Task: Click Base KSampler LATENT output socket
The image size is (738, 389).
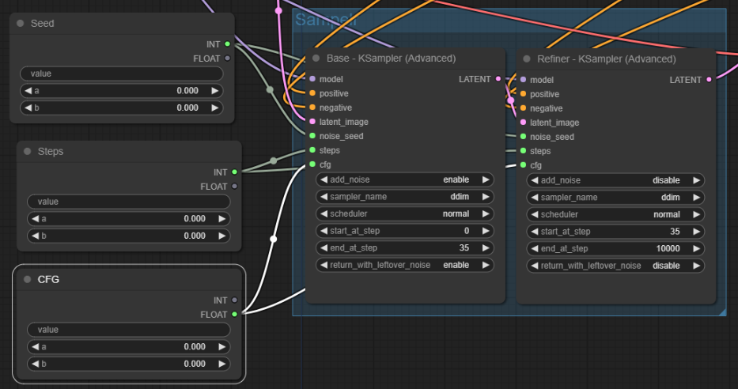Action: 498,79
